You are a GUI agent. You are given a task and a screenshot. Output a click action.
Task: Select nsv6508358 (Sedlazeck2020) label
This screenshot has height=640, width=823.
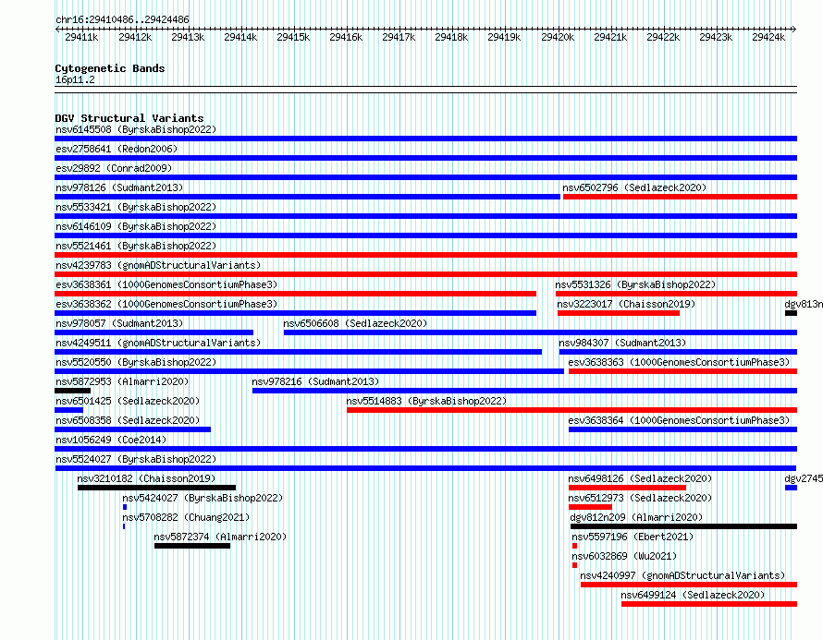128,420
